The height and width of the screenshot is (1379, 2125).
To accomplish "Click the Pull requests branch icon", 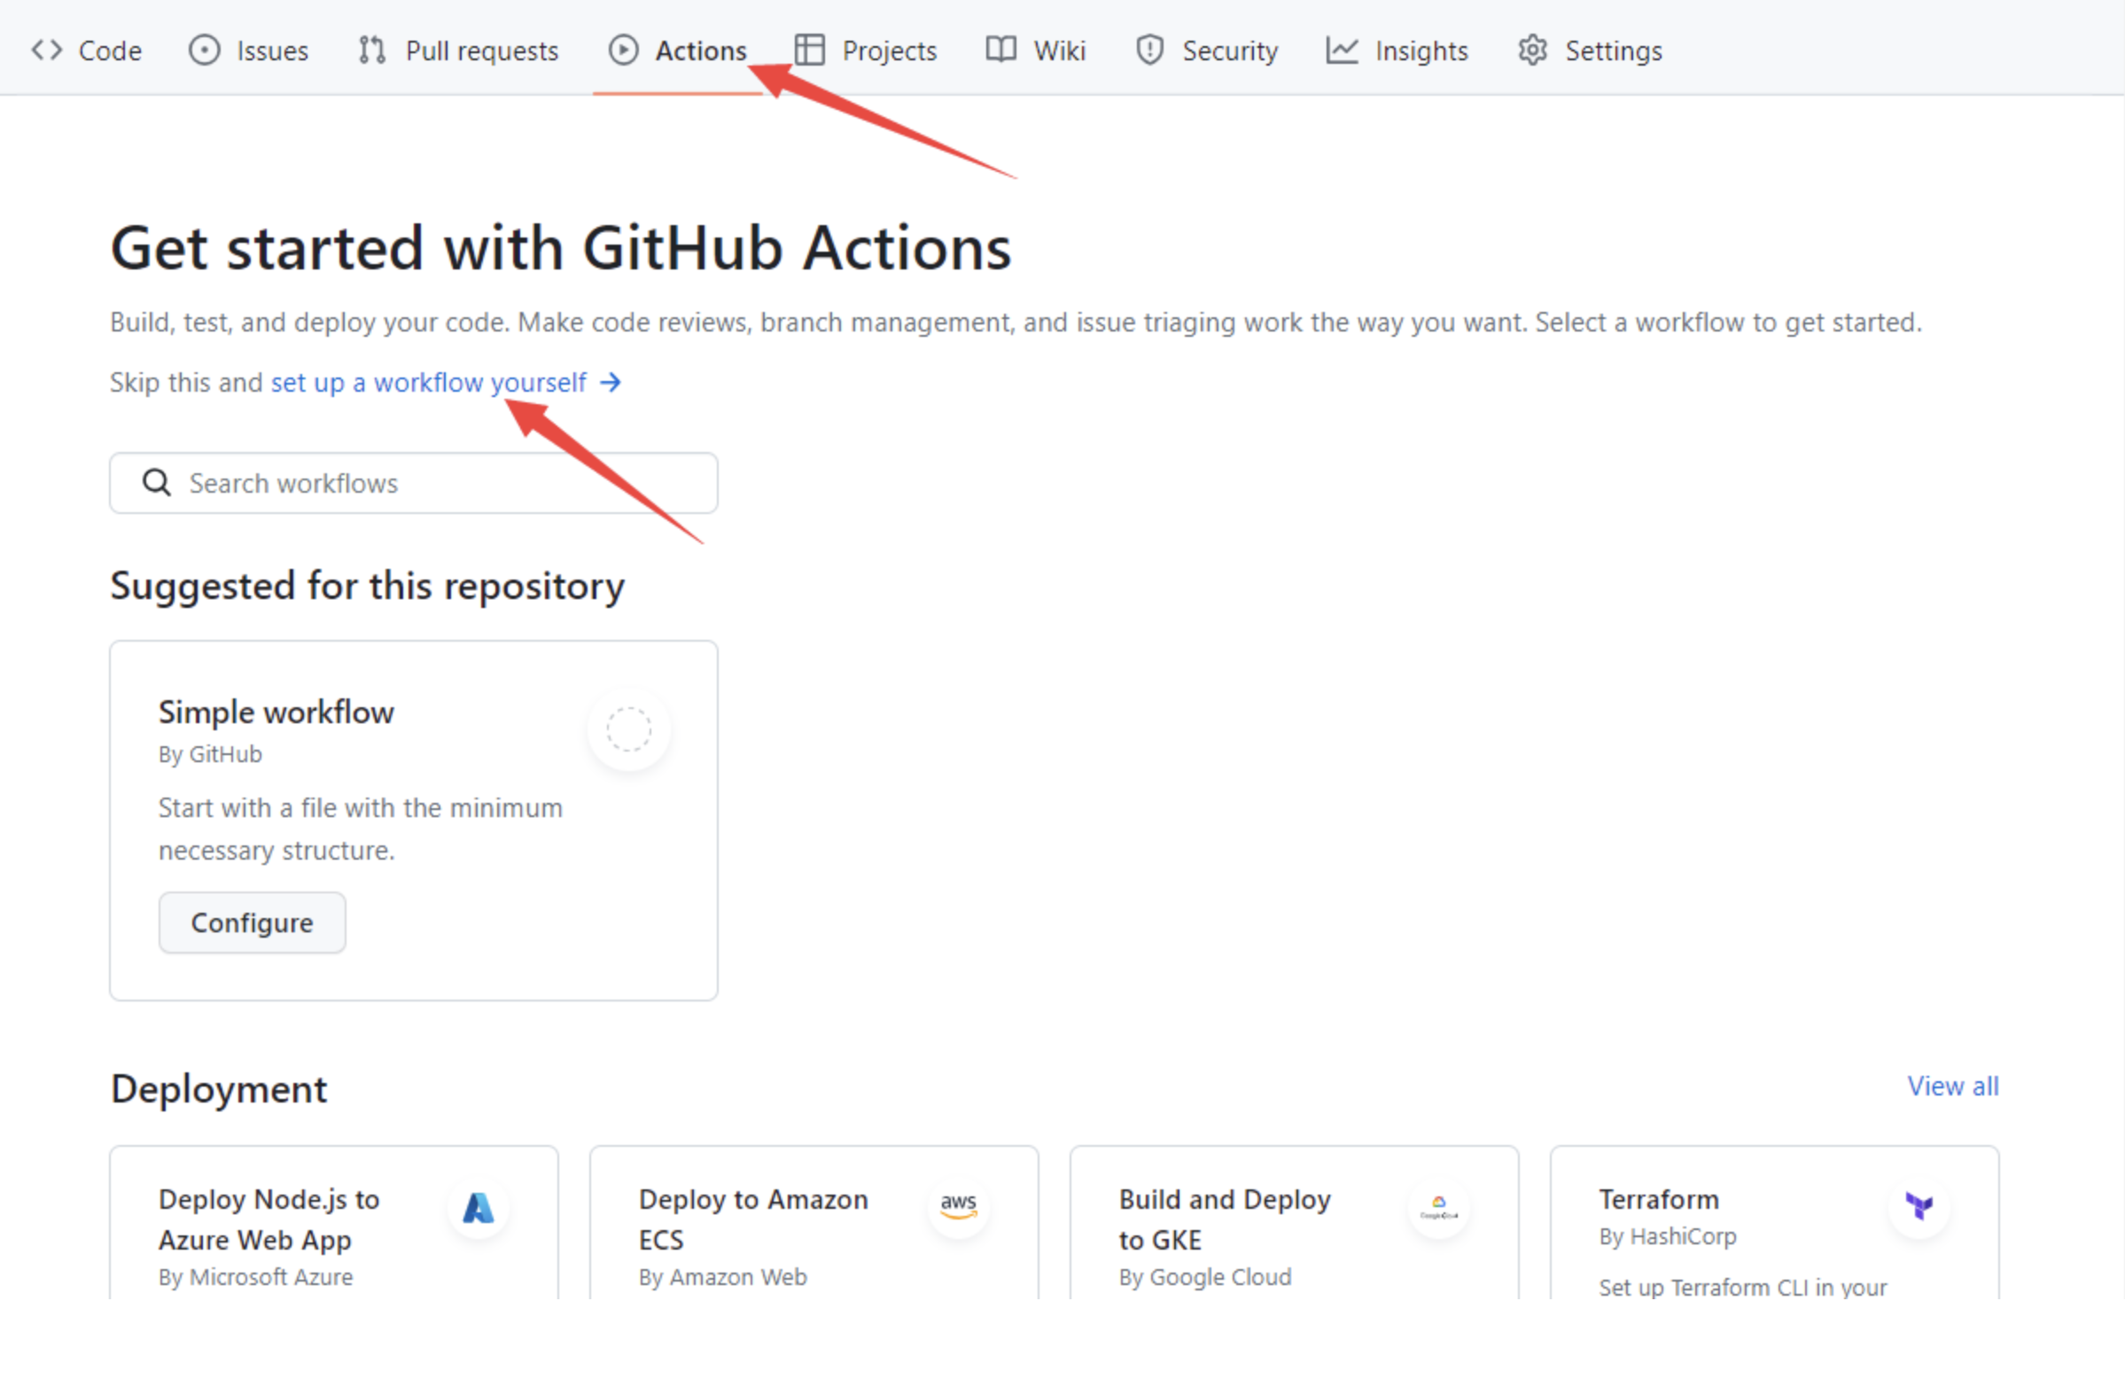I will 371,50.
